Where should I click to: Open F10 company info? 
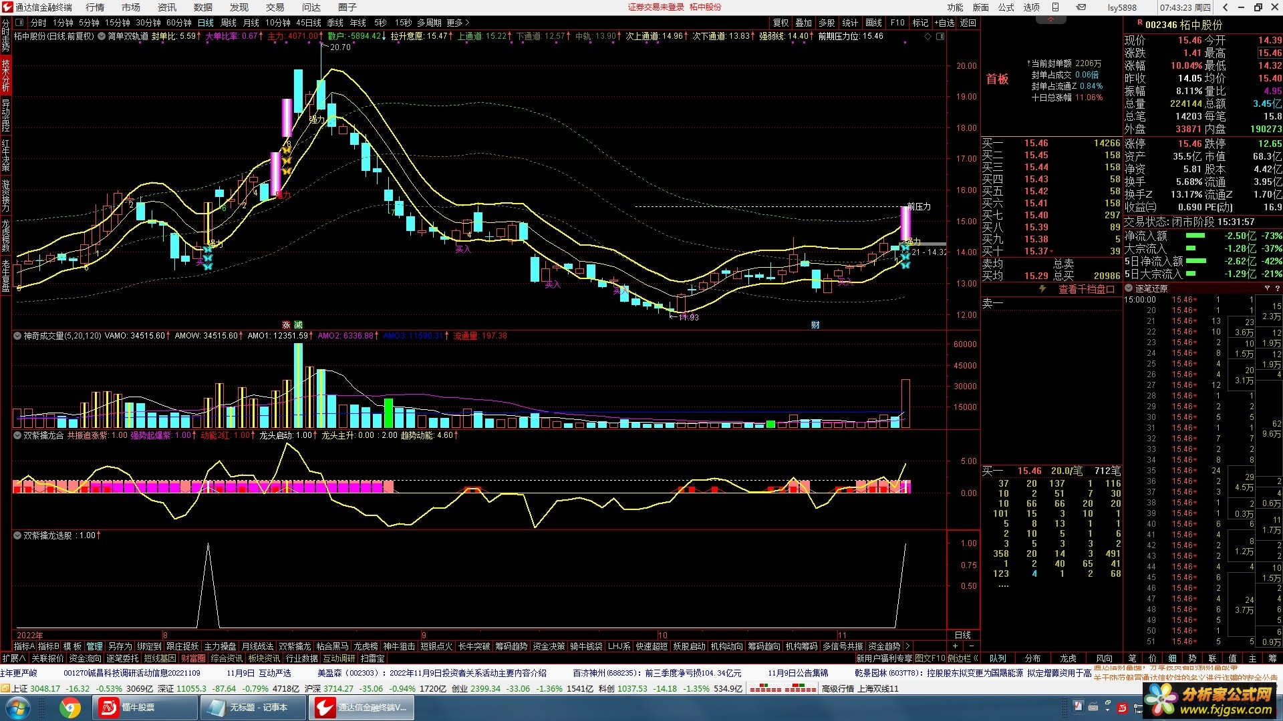coord(897,23)
